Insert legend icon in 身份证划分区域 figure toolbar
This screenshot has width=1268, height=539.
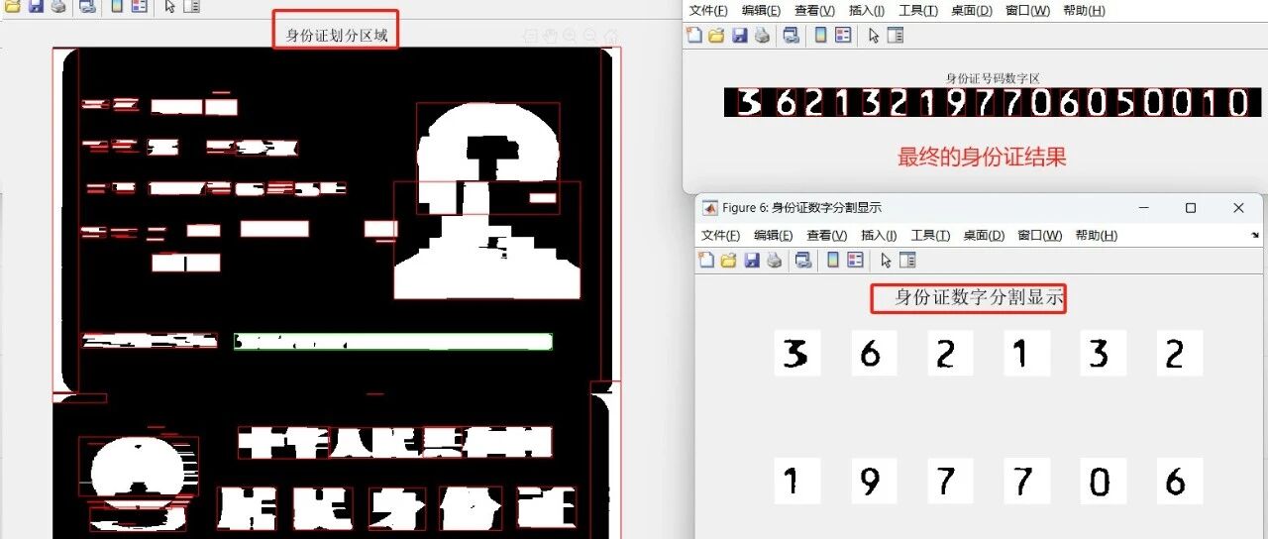pyautogui.click(x=139, y=6)
